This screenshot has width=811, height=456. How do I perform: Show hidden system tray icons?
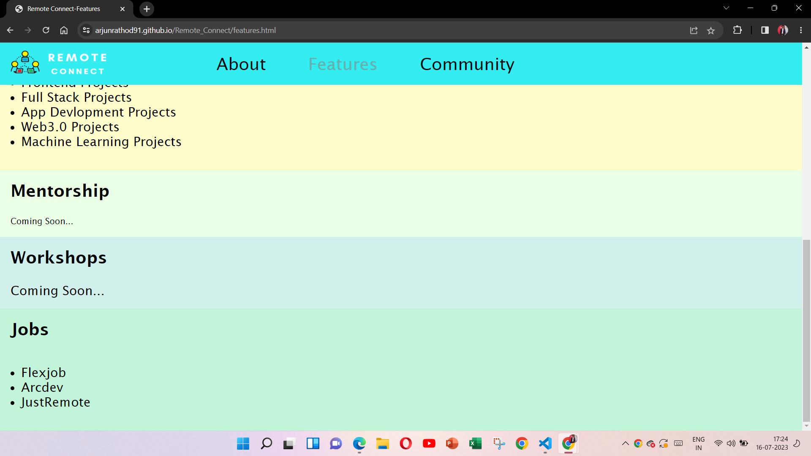tap(625, 443)
